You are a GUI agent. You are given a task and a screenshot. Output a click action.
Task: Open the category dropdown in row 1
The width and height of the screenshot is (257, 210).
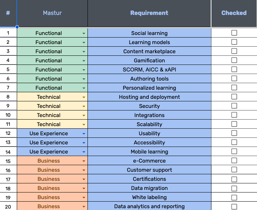pos(84,33)
